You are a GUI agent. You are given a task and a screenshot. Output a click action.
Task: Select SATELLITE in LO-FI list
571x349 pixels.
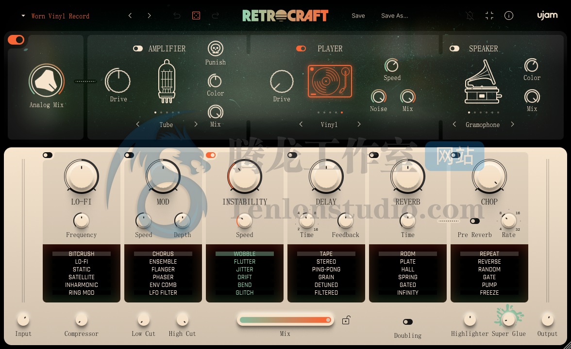[x=82, y=277]
